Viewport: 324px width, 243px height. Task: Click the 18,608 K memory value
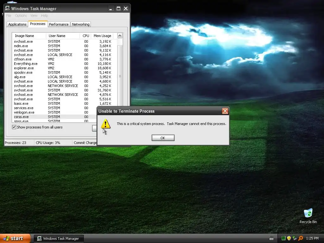(x=104, y=68)
